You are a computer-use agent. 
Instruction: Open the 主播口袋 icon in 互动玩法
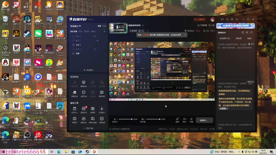(83, 92)
